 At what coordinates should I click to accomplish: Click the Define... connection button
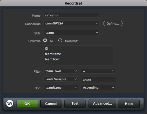point(113,24)
